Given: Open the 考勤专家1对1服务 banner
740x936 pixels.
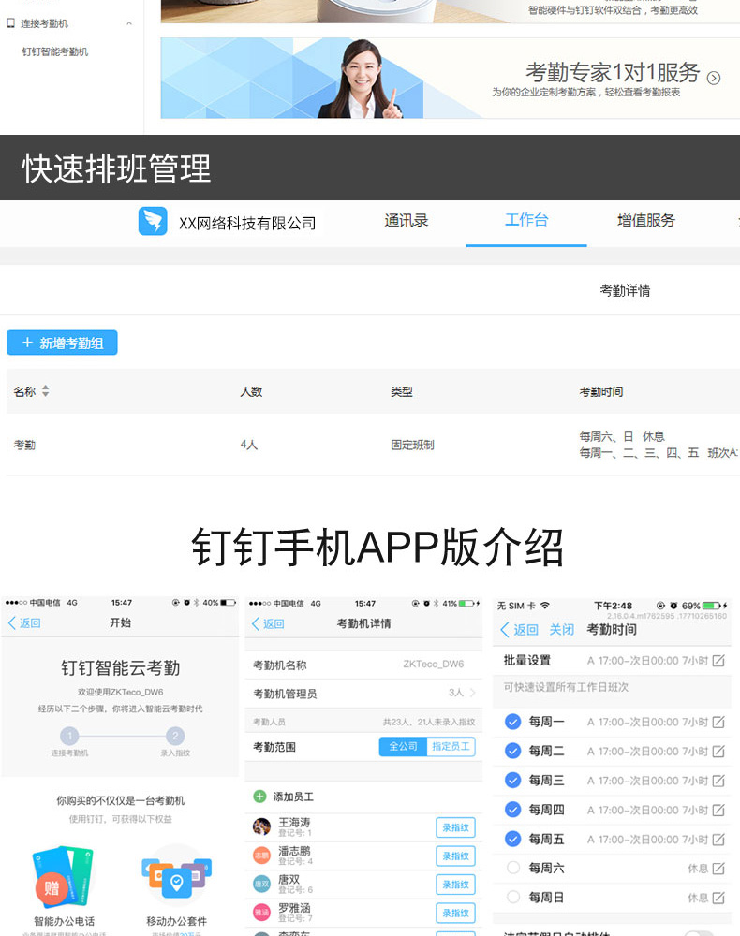Looking at the screenshot, I should click(x=450, y=79).
